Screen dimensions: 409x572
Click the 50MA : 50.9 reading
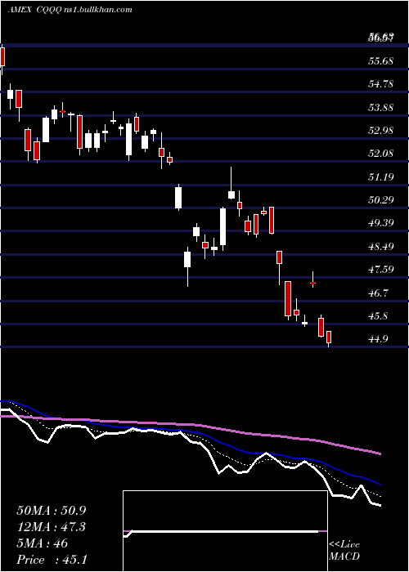coord(53,511)
